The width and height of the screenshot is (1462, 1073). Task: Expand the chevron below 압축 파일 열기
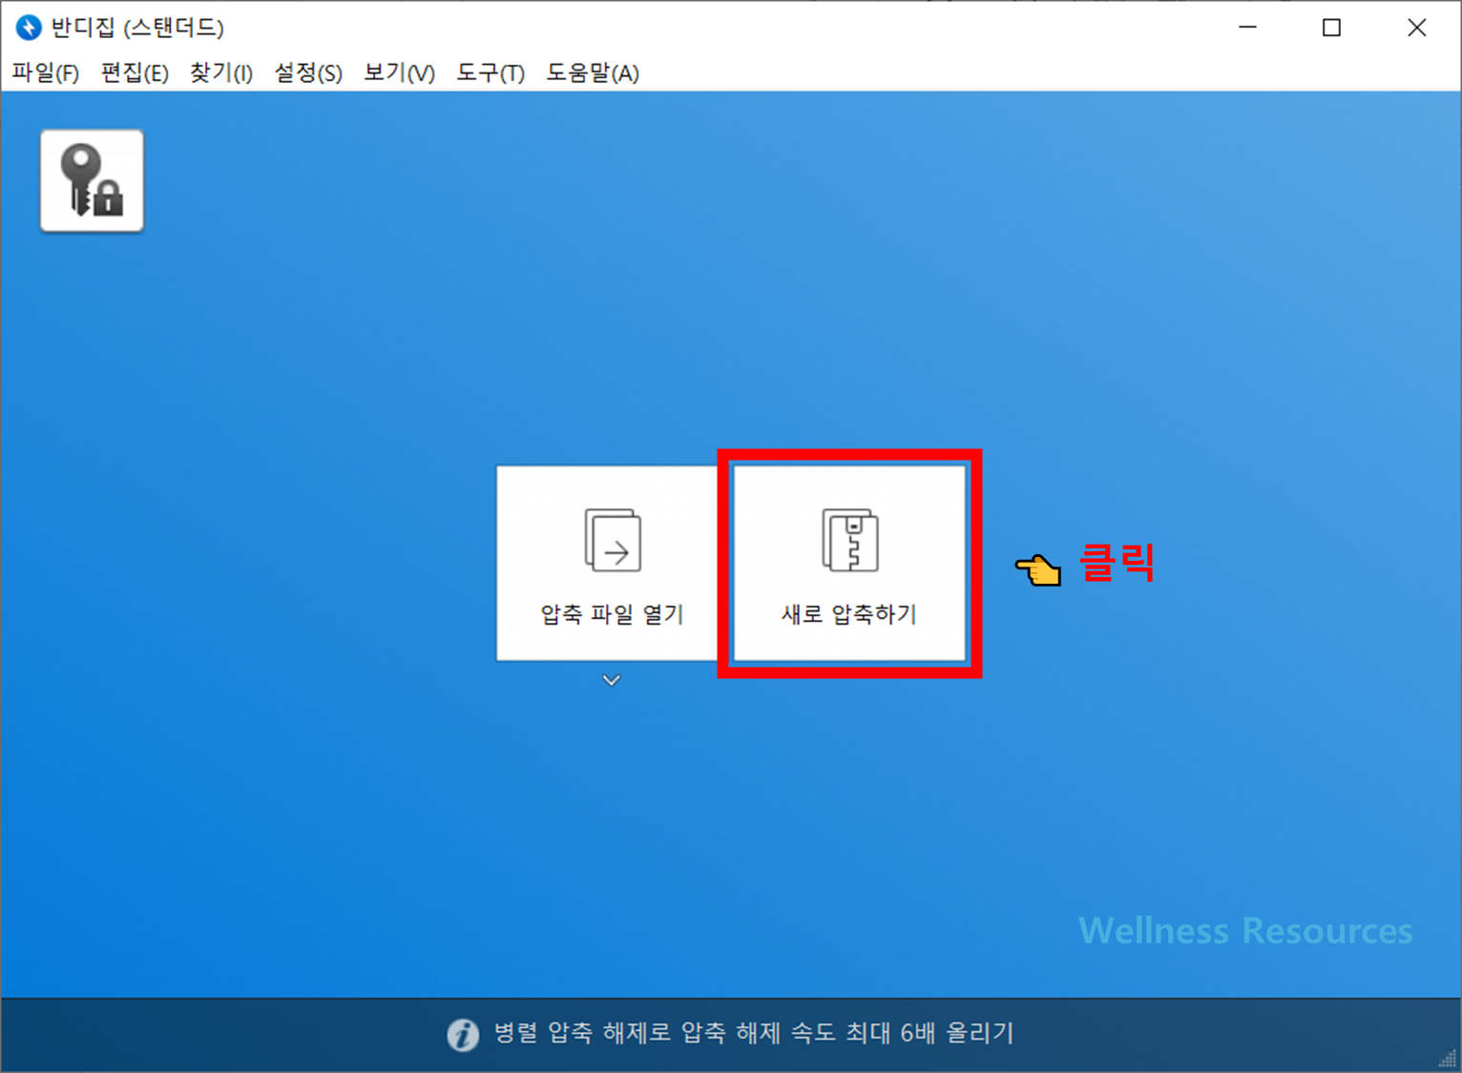[x=612, y=680]
